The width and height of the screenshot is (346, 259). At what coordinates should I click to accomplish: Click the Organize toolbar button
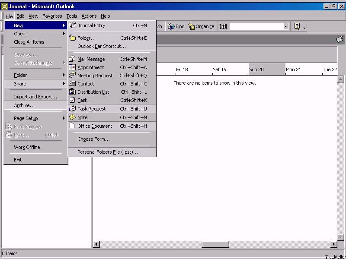(201, 26)
